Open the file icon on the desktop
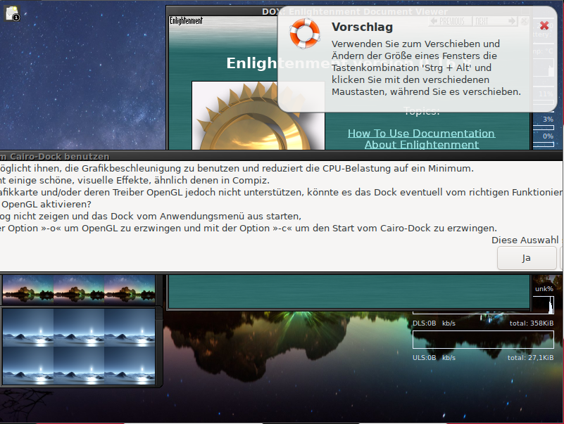The width and height of the screenshot is (564, 424). pos(12,13)
